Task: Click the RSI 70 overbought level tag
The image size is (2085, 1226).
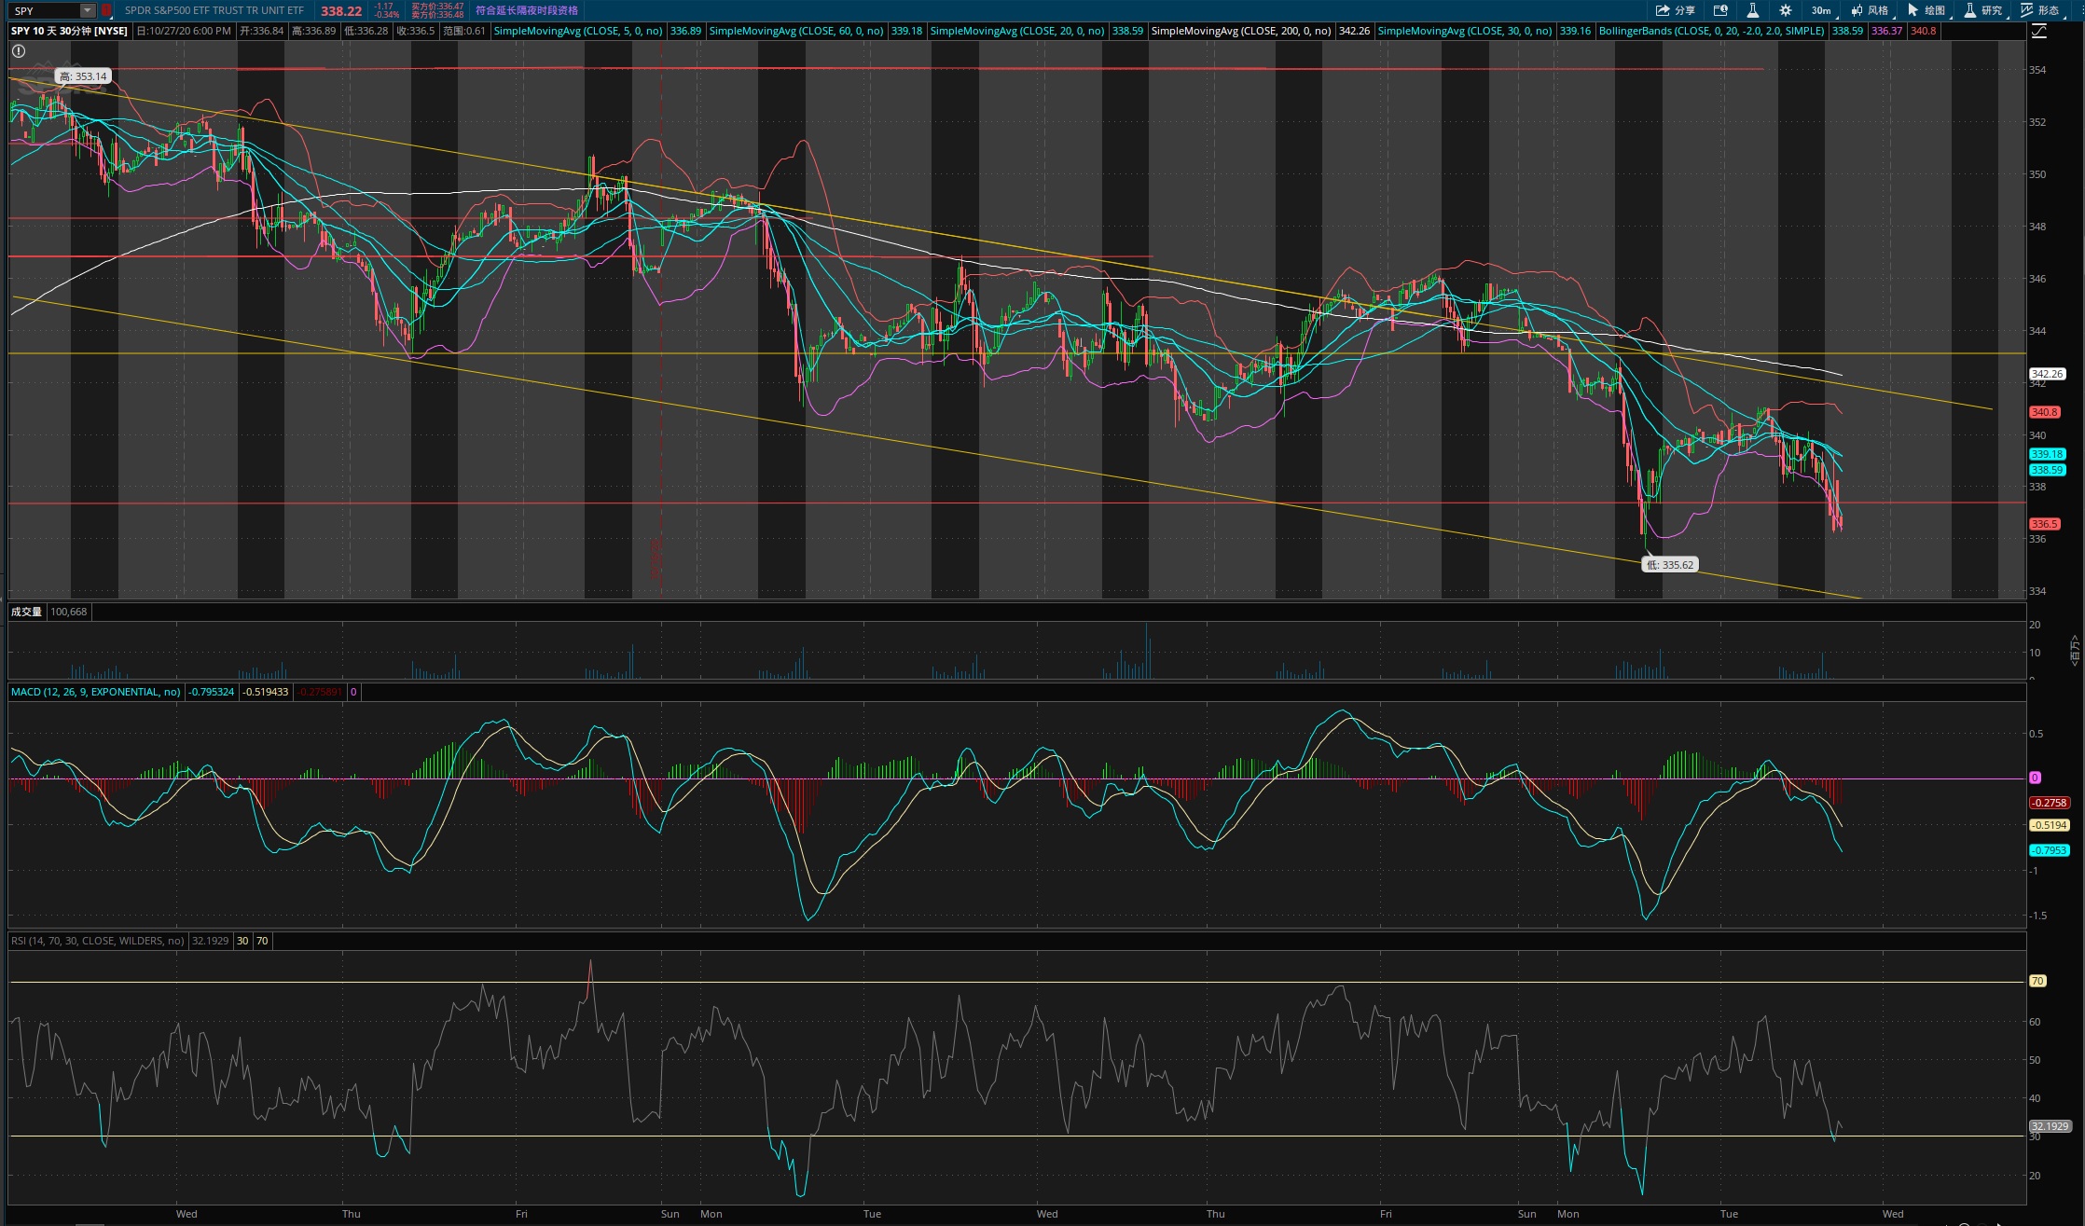Action: pos(2037,981)
